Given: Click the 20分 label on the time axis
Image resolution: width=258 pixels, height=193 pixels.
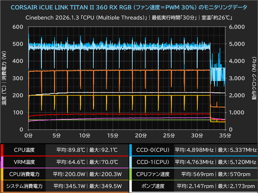Looking at the screenshot, I should pos(141,135).
